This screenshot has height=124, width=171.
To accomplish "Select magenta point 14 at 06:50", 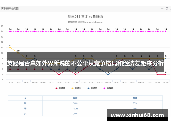I will pos(116,32).
